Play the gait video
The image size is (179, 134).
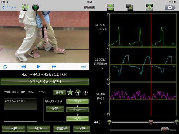(38, 66)
